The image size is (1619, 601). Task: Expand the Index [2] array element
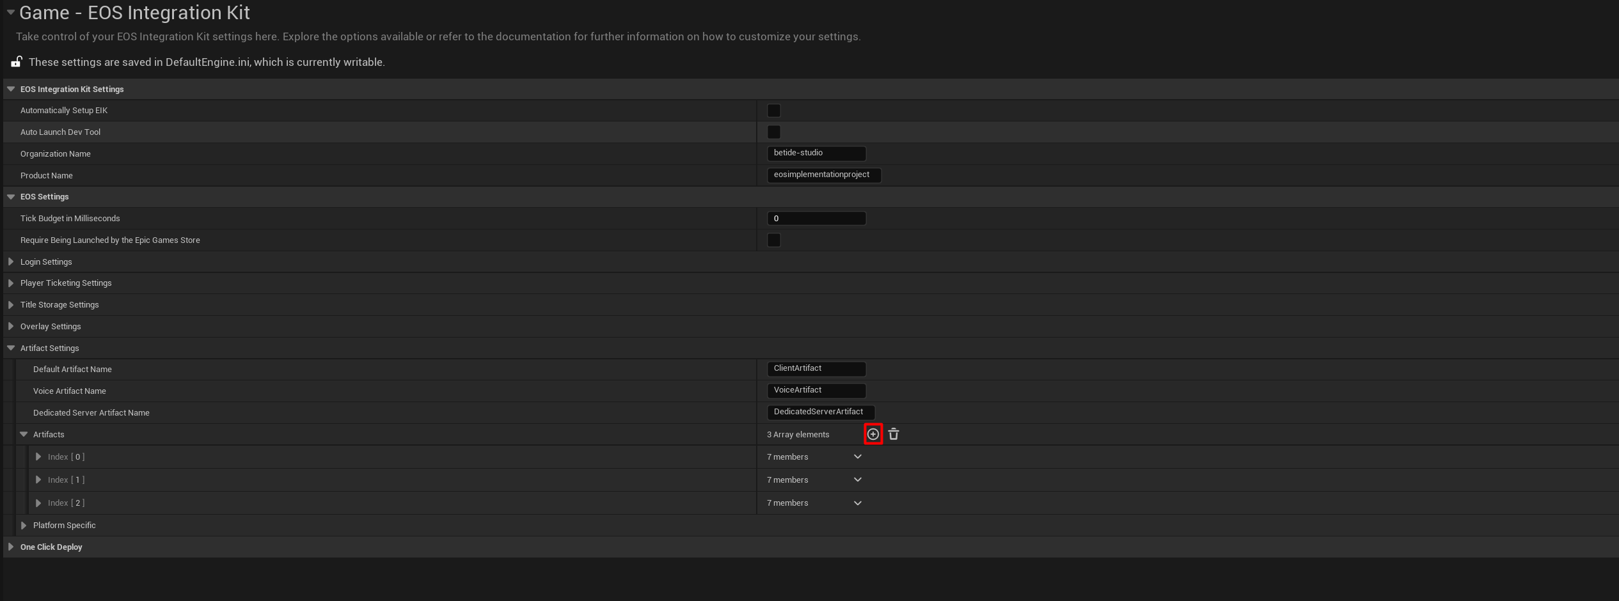click(38, 503)
